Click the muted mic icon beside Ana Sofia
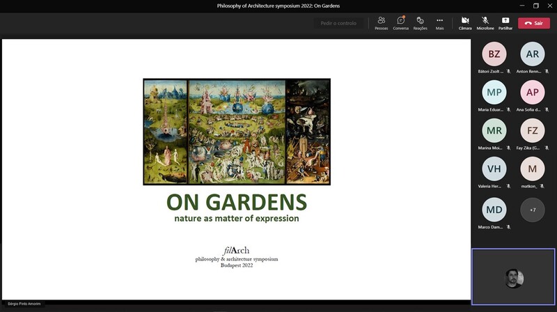The height and width of the screenshot is (312, 557). 547,110
